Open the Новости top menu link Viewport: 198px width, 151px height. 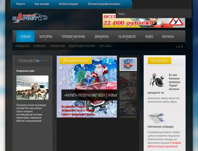pyautogui.click(x=21, y=4)
